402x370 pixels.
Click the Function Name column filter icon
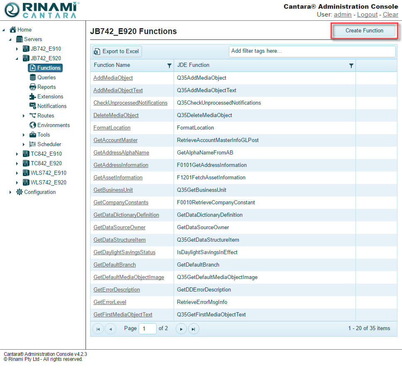(x=169, y=66)
